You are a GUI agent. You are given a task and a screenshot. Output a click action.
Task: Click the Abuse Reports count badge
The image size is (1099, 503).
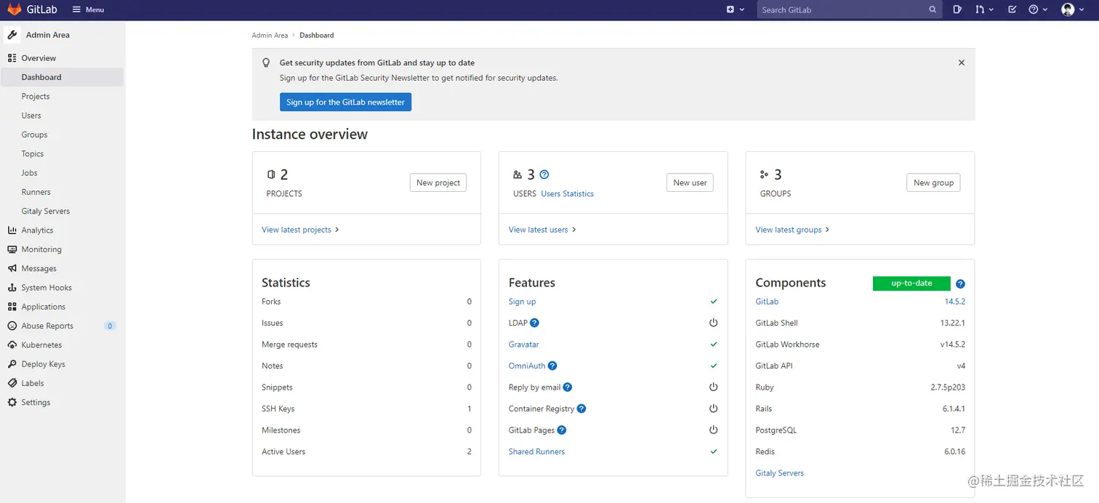point(110,326)
